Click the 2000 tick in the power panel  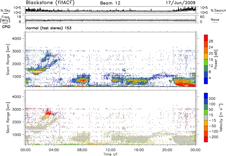pos(17,64)
